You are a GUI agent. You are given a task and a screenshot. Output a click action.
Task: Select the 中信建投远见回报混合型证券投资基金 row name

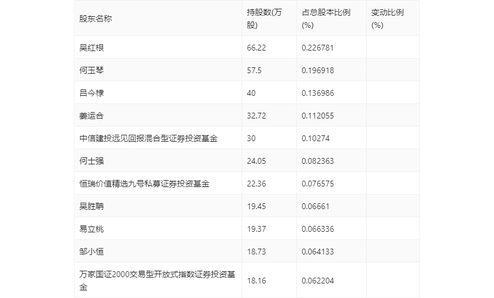tap(148, 138)
